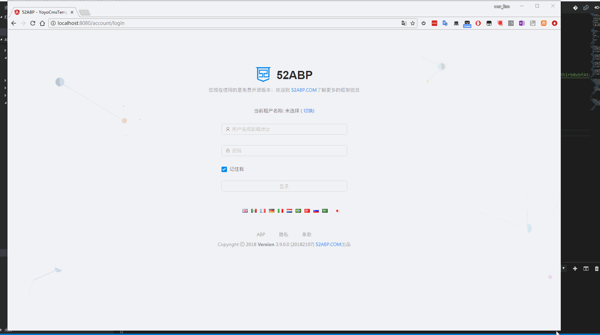Open the Google Translate extension
This screenshot has height=335, width=600.
point(445,23)
